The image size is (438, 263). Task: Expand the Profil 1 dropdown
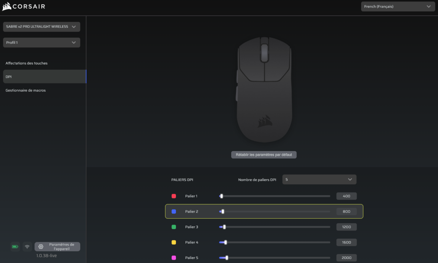(x=41, y=42)
